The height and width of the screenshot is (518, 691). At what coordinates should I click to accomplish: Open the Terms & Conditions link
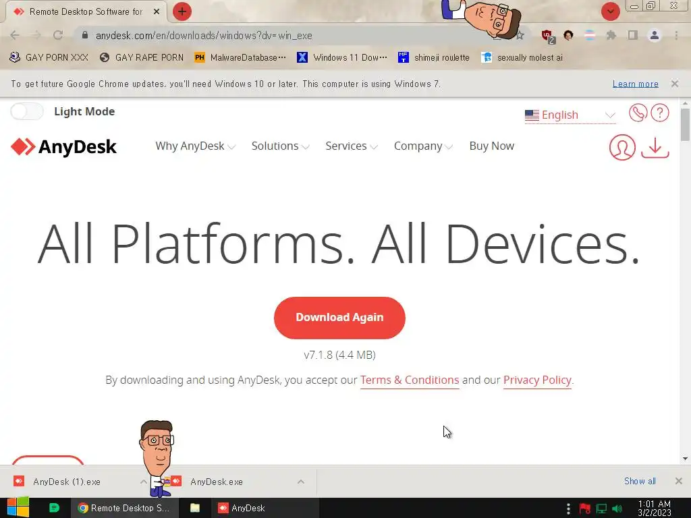click(x=410, y=380)
